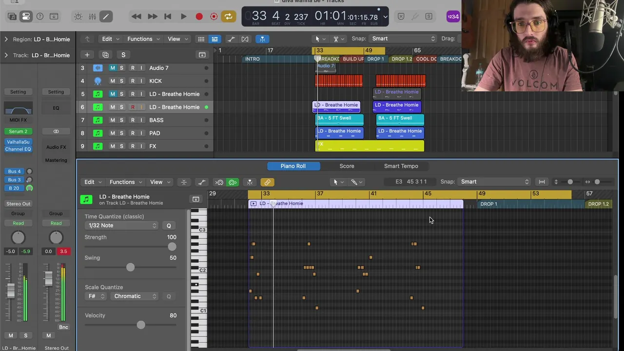Click the Replace mode icon in control bar
The image size is (624, 351).
[401, 17]
